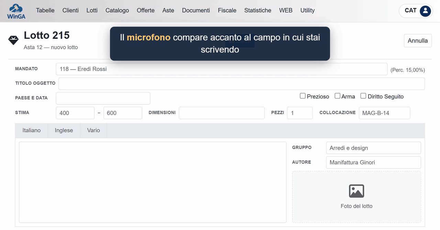Open the Utility menu

(308, 10)
